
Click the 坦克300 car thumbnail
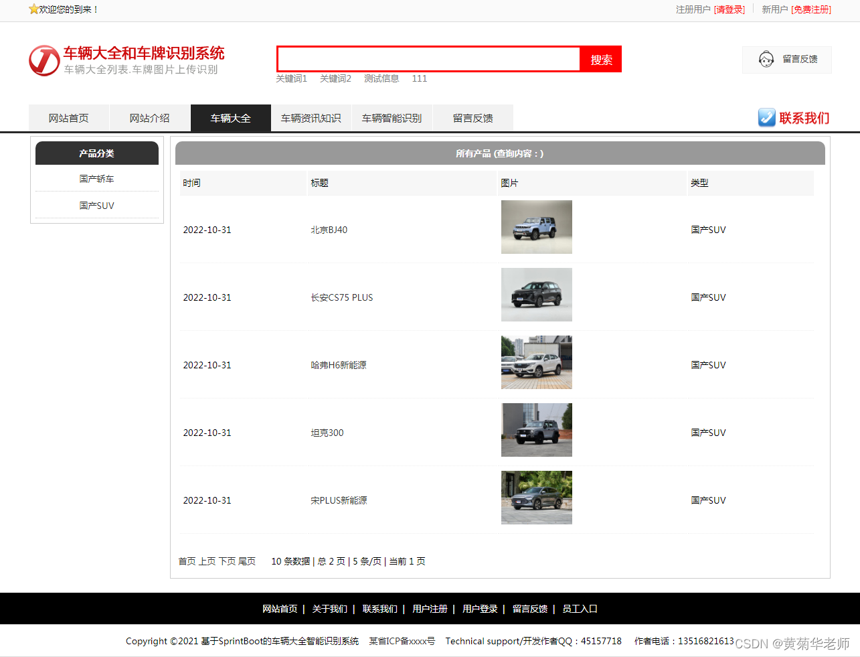[x=537, y=430]
